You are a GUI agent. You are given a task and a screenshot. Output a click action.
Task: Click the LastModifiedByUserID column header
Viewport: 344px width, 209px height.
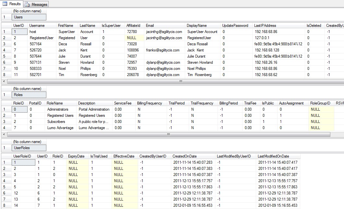(235, 156)
